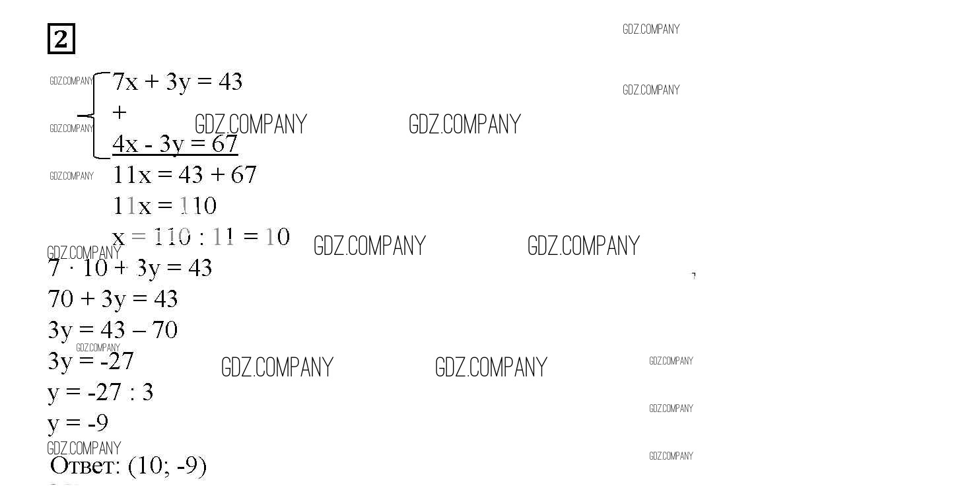Click the line x = 110 : 11 = 10
The image size is (964, 492).
coord(201,236)
